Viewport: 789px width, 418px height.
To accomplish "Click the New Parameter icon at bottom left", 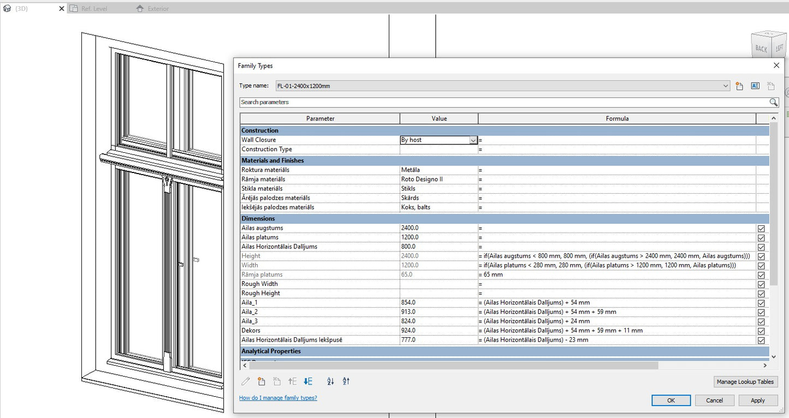I will pos(262,381).
